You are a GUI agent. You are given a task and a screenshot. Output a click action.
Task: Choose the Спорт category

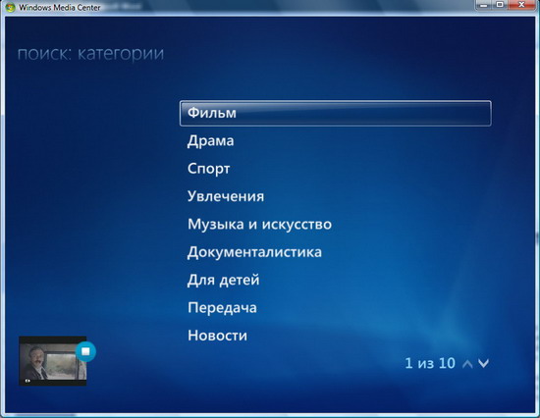(x=209, y=169)
